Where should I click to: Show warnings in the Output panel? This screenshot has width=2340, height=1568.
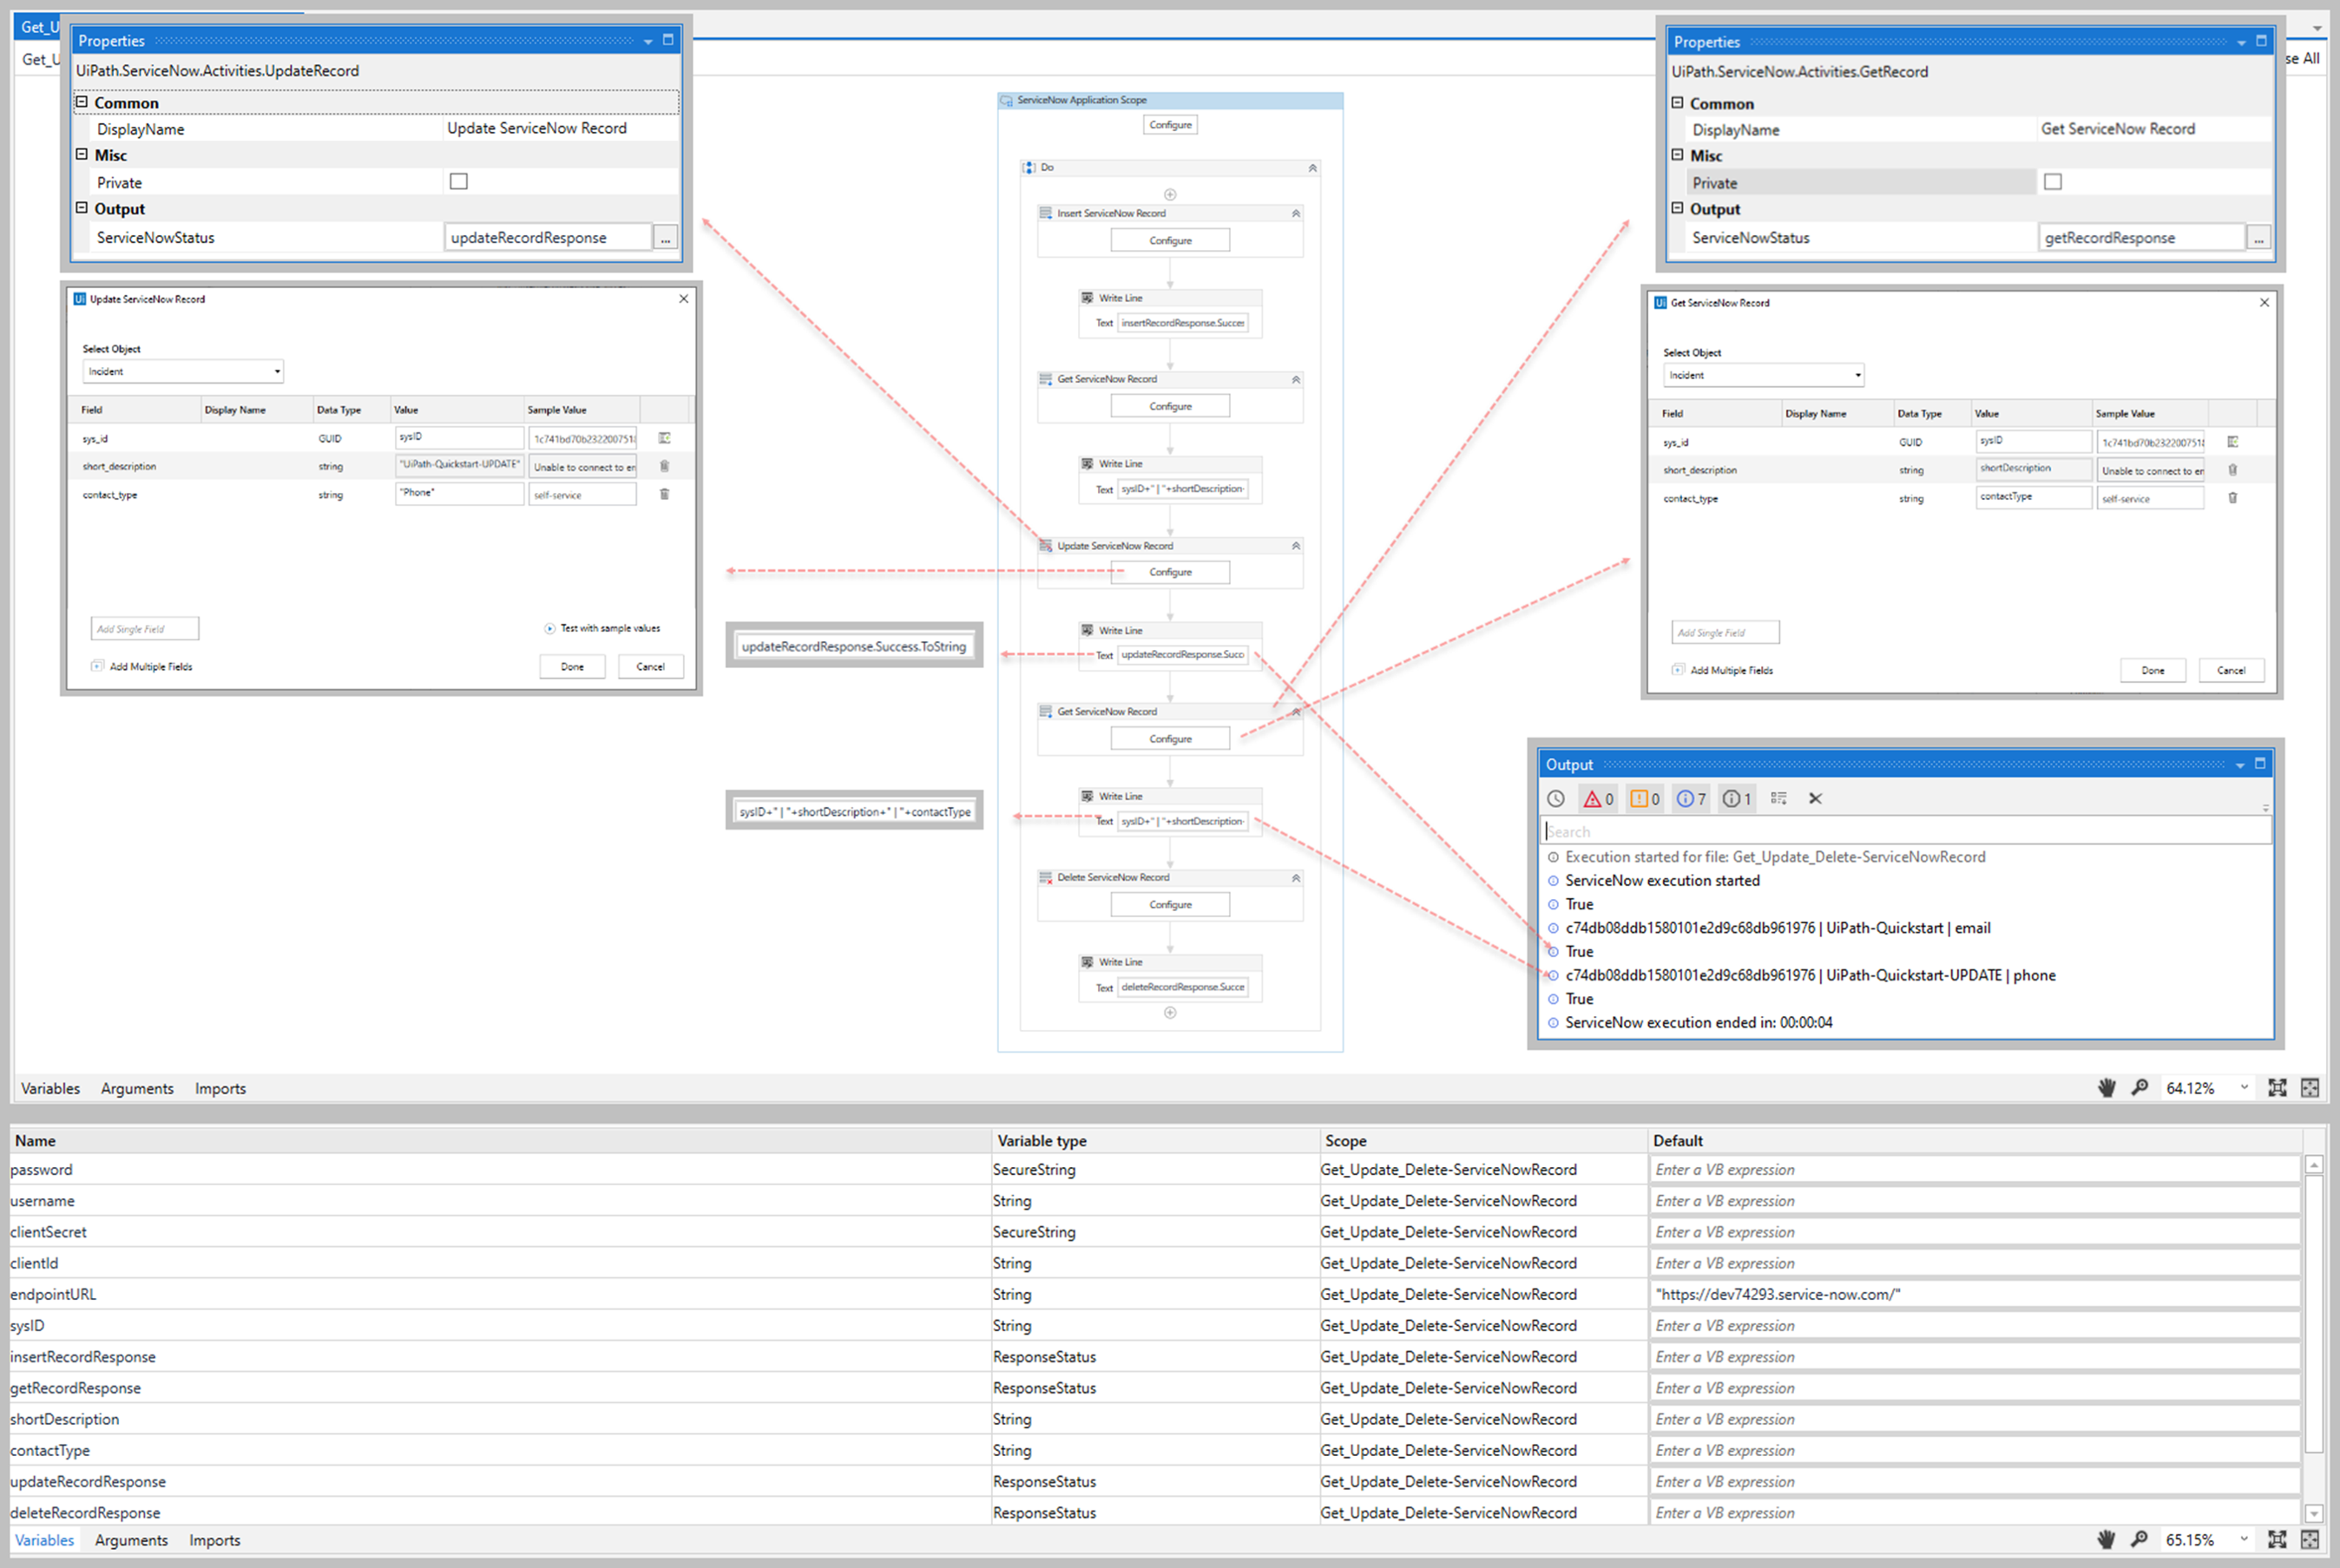(x=1643, y=798)
